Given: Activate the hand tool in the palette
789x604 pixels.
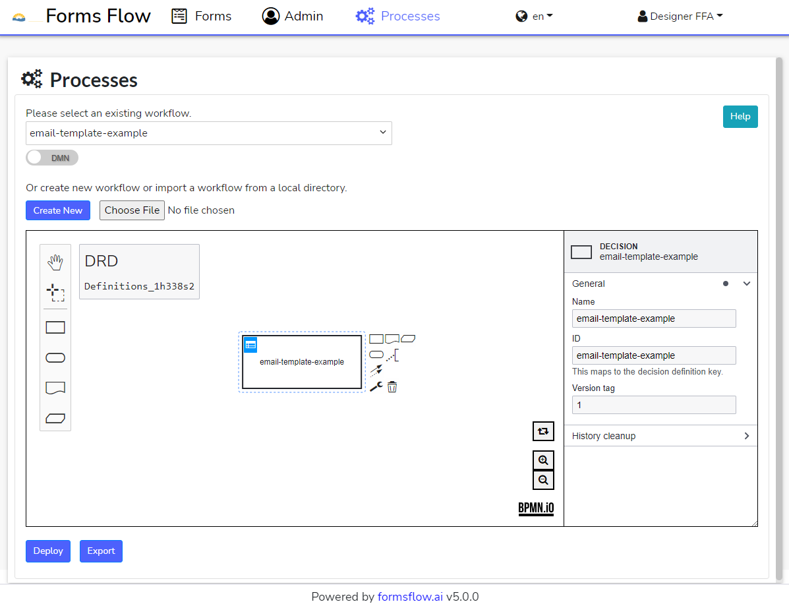Looking at the screenshot, I should (55, 262).
